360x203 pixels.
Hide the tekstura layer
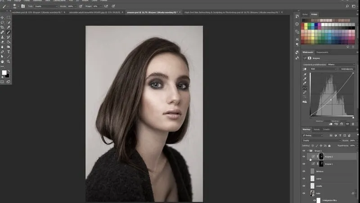click(x=304, y=171)
